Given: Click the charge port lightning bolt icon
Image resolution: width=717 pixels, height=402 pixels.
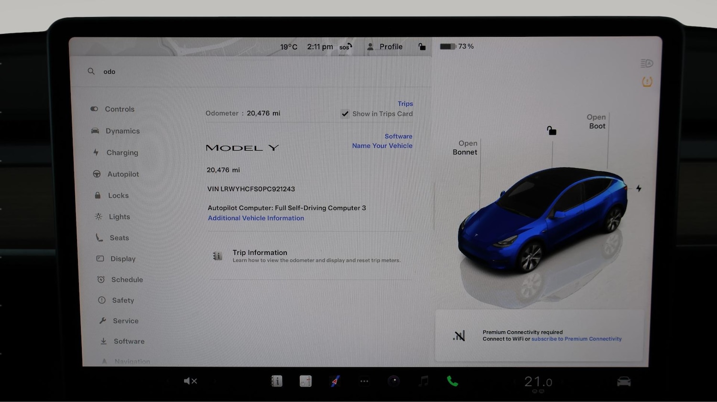Looking at the screenshot, I should point(639,188).
